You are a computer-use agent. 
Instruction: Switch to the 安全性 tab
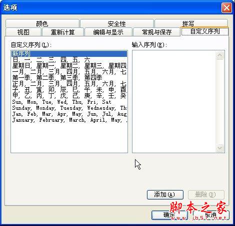pos(116,23)
